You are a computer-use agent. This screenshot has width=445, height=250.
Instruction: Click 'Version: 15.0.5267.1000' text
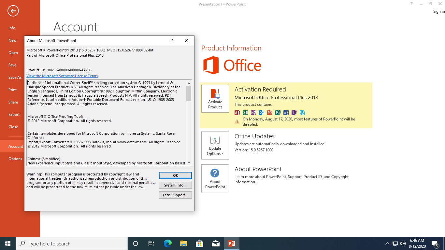[254, 150]
